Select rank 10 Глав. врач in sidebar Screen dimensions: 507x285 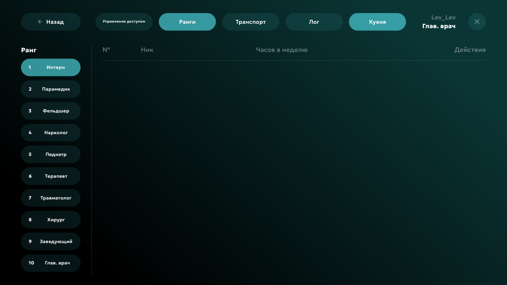[51, 263]
